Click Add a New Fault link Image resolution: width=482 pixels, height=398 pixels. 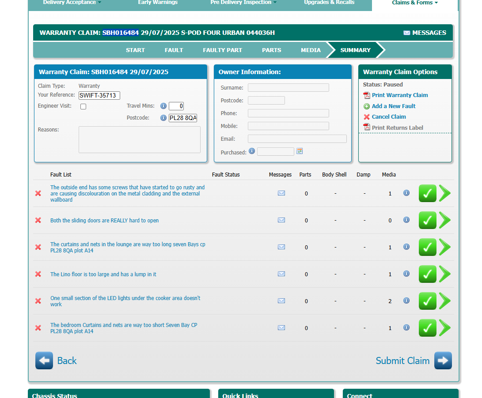click(394, 106)
